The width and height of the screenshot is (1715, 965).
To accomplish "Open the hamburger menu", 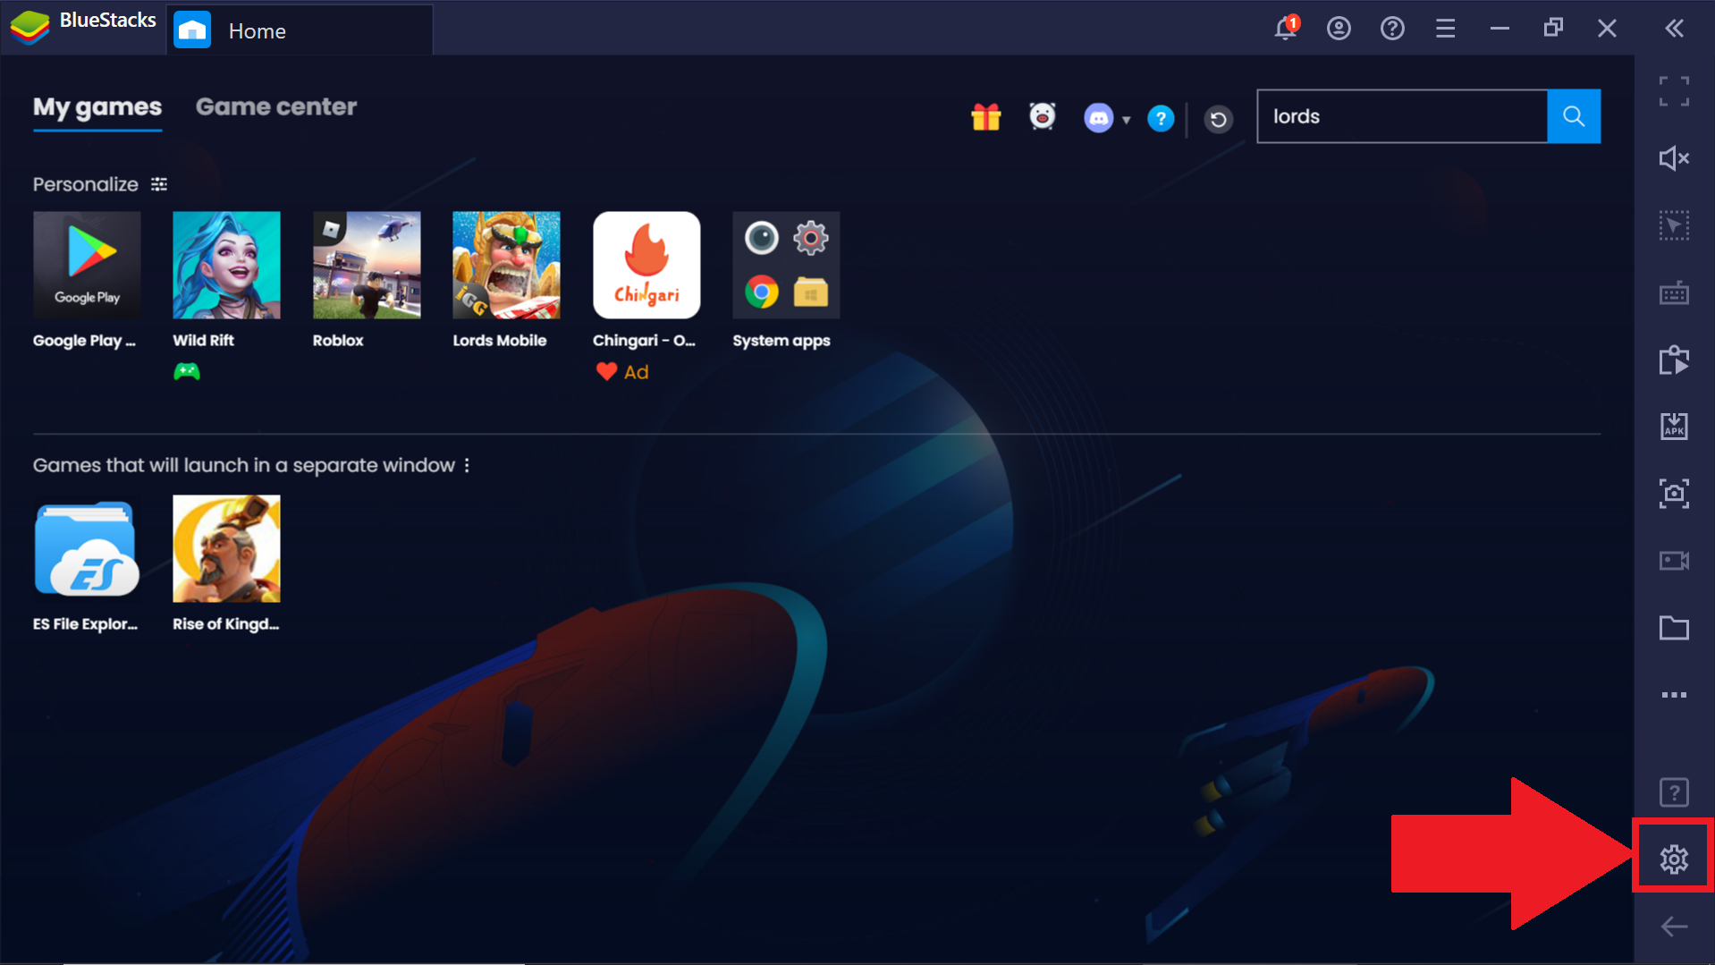I will (1445, 29).
